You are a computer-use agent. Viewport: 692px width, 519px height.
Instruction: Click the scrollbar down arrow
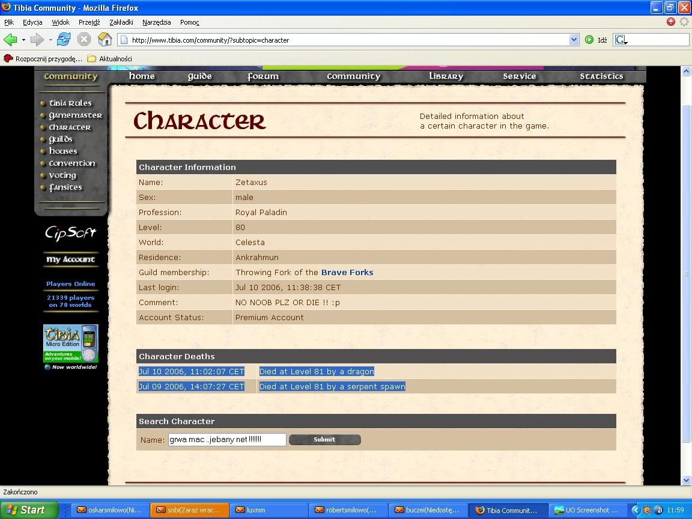[686, 480]
